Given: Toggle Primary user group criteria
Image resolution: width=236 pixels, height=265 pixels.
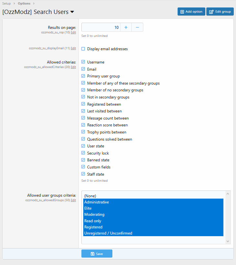Looking at the screenshot, I should 83,76.
